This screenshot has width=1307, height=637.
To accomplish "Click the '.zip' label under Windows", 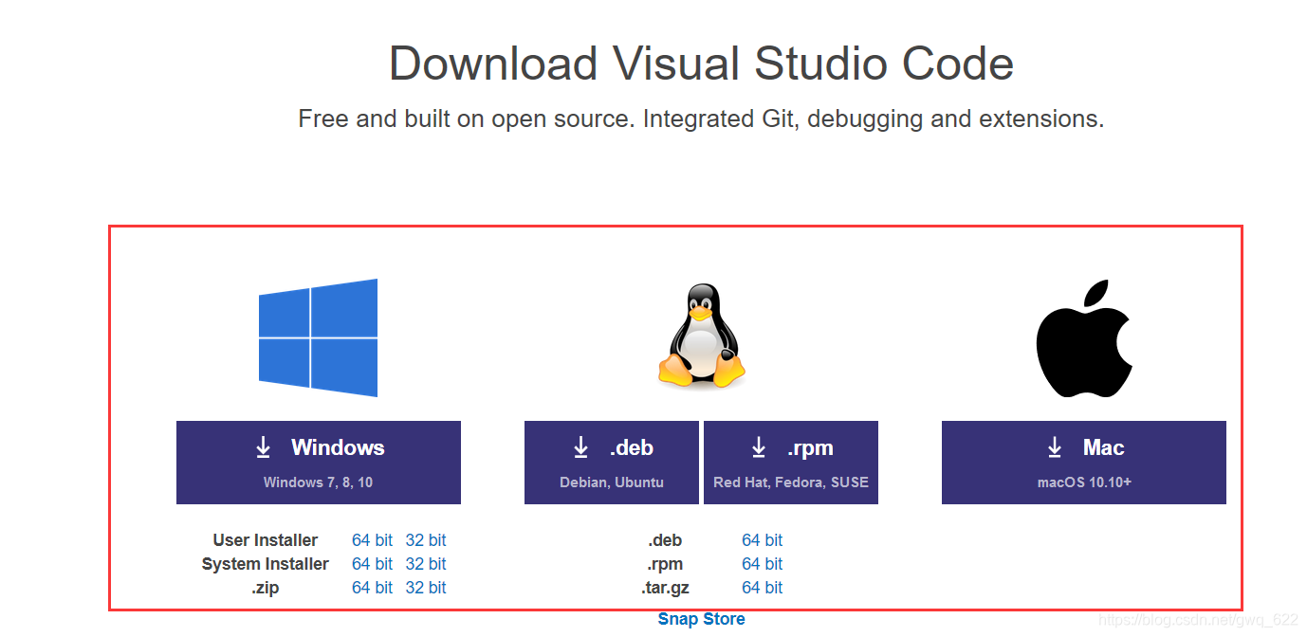I will 266,588.
